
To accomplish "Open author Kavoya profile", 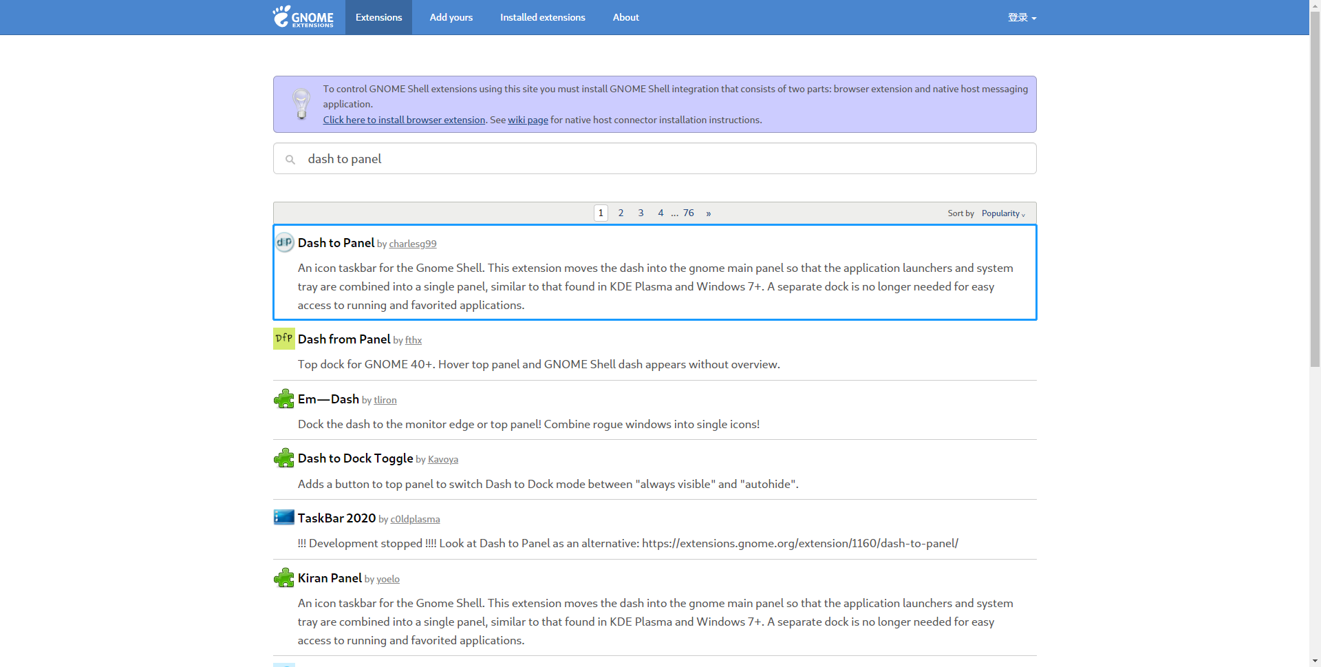I will pyautogui.click(x=443, y=459).
